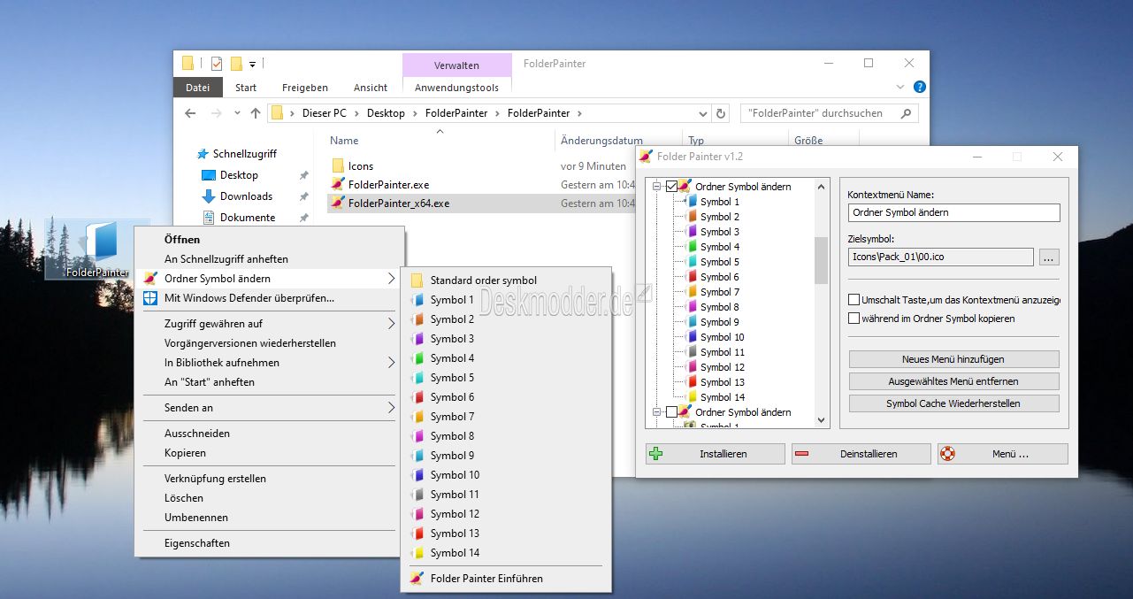Click the Explorer up-arrow navigation icon
Screen dimensions: 1133x599
[x=256, y=113]
